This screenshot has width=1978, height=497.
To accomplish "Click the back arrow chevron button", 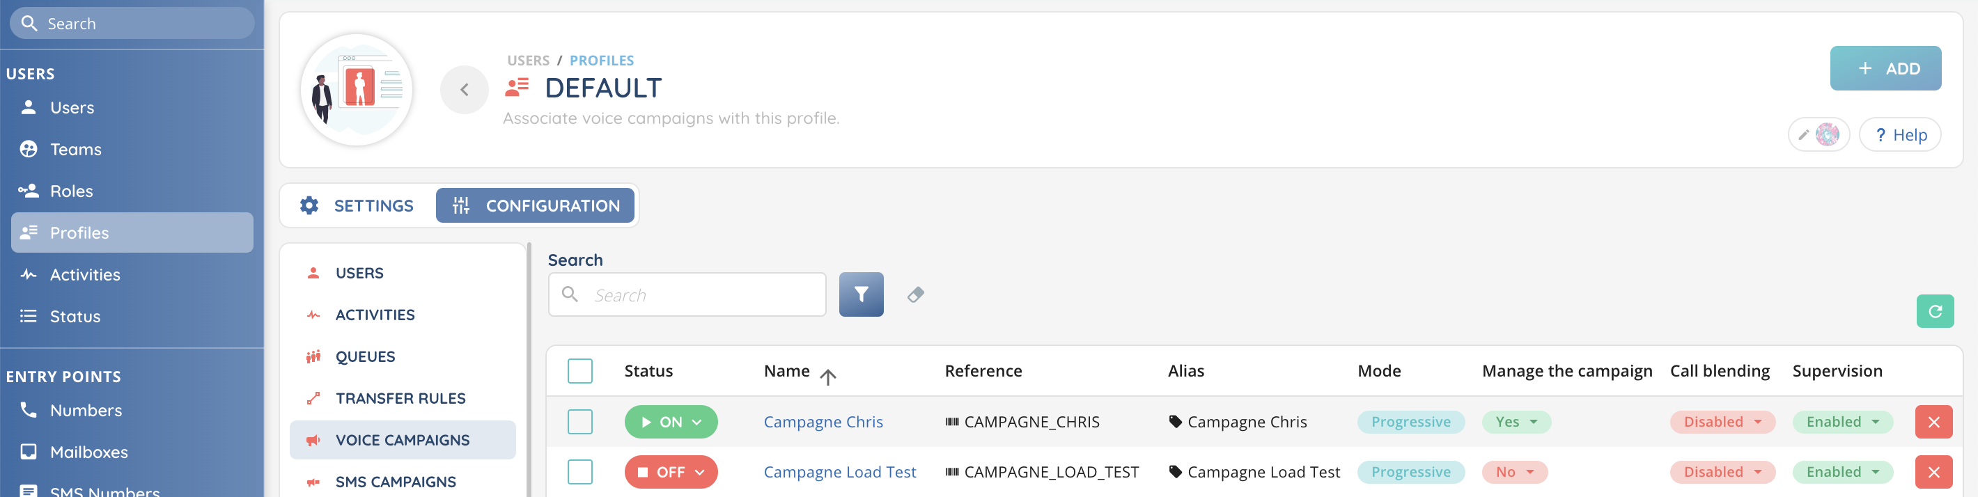I will tap(464, 90).
